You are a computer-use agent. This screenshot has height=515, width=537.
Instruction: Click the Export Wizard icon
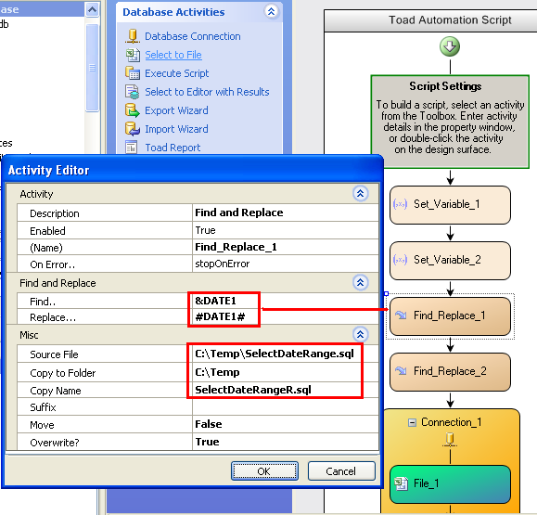pyautogui.click(x=133, y=110)
